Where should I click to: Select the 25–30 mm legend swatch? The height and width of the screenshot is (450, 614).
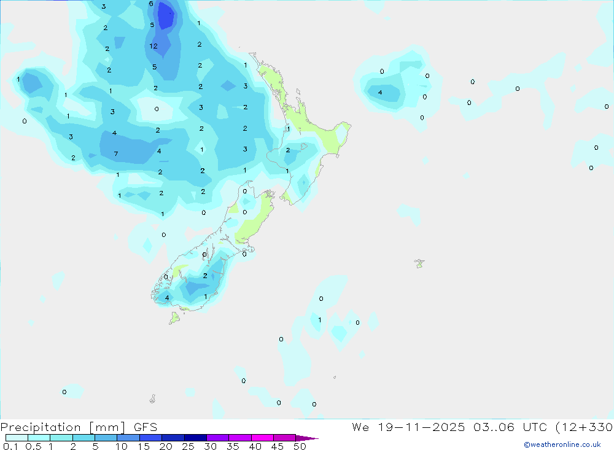coord(195,438)
